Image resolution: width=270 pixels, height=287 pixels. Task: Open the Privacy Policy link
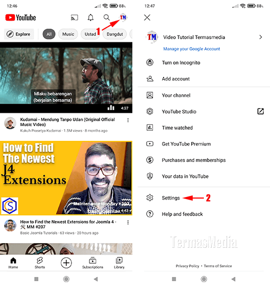187,266
